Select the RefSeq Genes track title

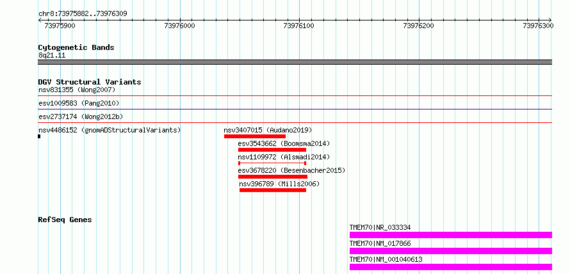coord(65,220)
